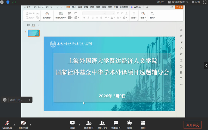Switch to the 开始 ribbon tab
208x130 pixels.
68,7
